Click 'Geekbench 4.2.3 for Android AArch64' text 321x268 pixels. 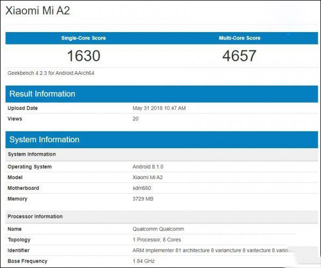tap(51, 73)
